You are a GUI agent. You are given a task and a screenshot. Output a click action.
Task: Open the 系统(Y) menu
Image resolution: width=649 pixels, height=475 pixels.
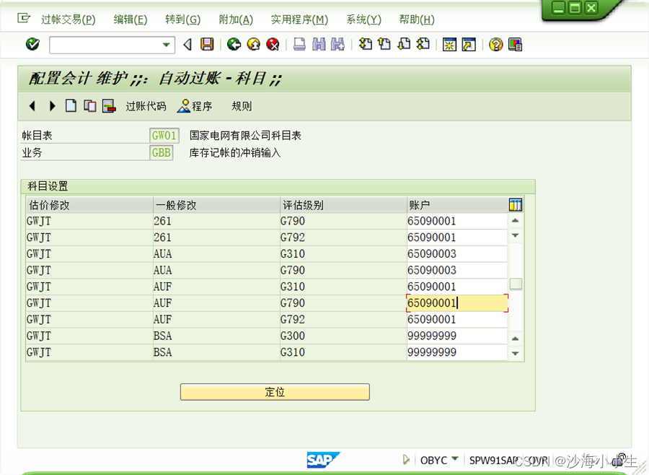[363, 19]
